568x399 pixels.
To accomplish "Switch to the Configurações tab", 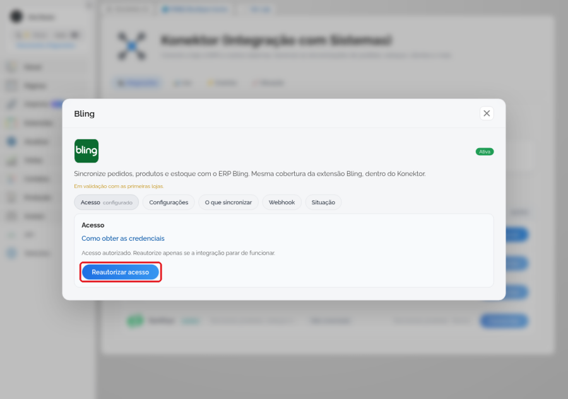I will pos(169,202).
